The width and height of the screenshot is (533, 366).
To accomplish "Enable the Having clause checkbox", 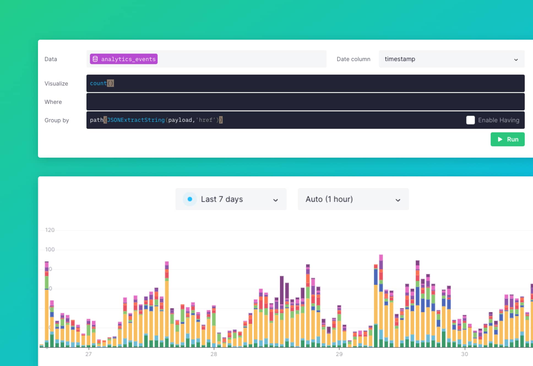I will tap(471, 120).
